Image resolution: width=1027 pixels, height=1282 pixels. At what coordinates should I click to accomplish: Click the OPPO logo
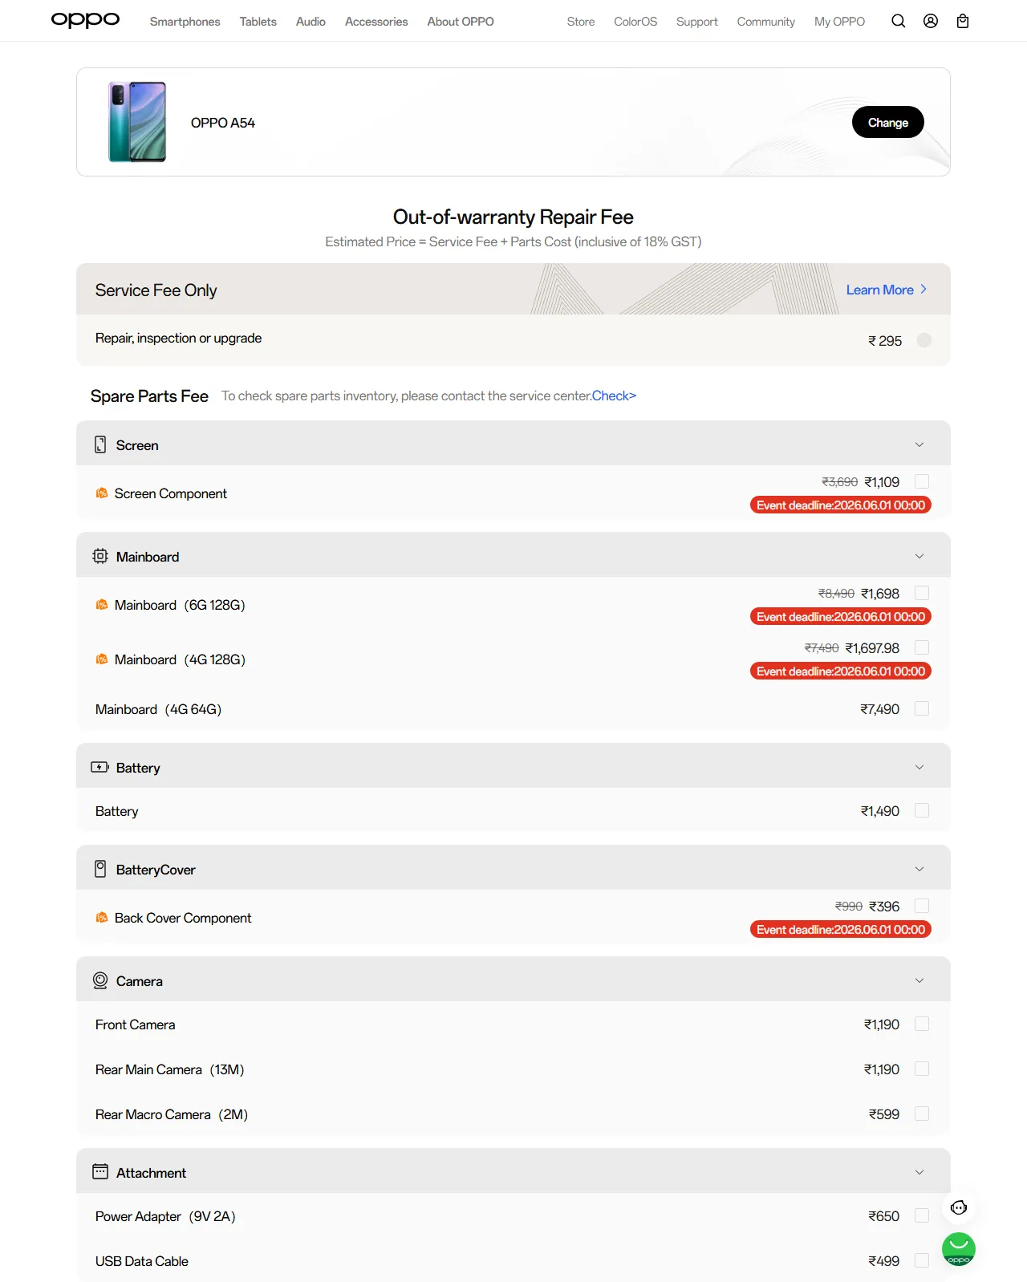click(x=85, y=20)
